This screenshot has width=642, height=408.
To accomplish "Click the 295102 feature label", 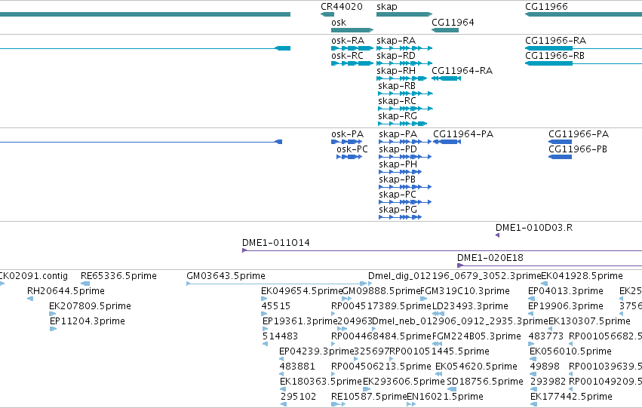I will click(299, 397).
